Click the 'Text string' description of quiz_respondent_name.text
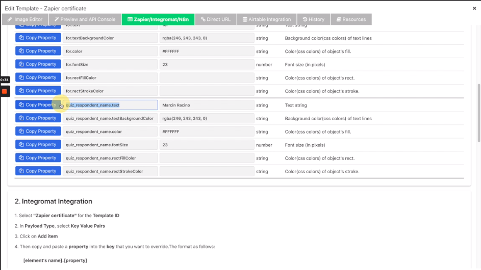This screenshot has height=270, width=481. tap(296, 105)
